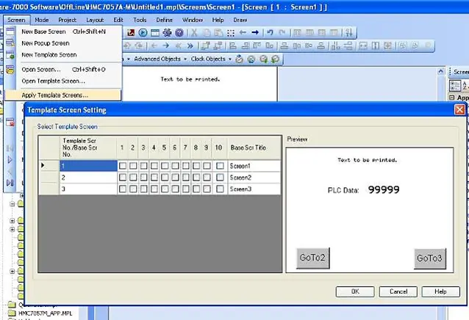Screen dimensions: 469x320
Task: Check template 1 box for Screen1 row
Action: 122,166
